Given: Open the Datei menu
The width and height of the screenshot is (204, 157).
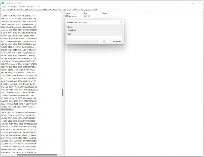Looking at the screenshot, I should 4,7.
